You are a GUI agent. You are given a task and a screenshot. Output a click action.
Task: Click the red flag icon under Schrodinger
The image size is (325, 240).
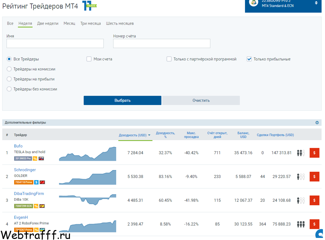(42, 182)
